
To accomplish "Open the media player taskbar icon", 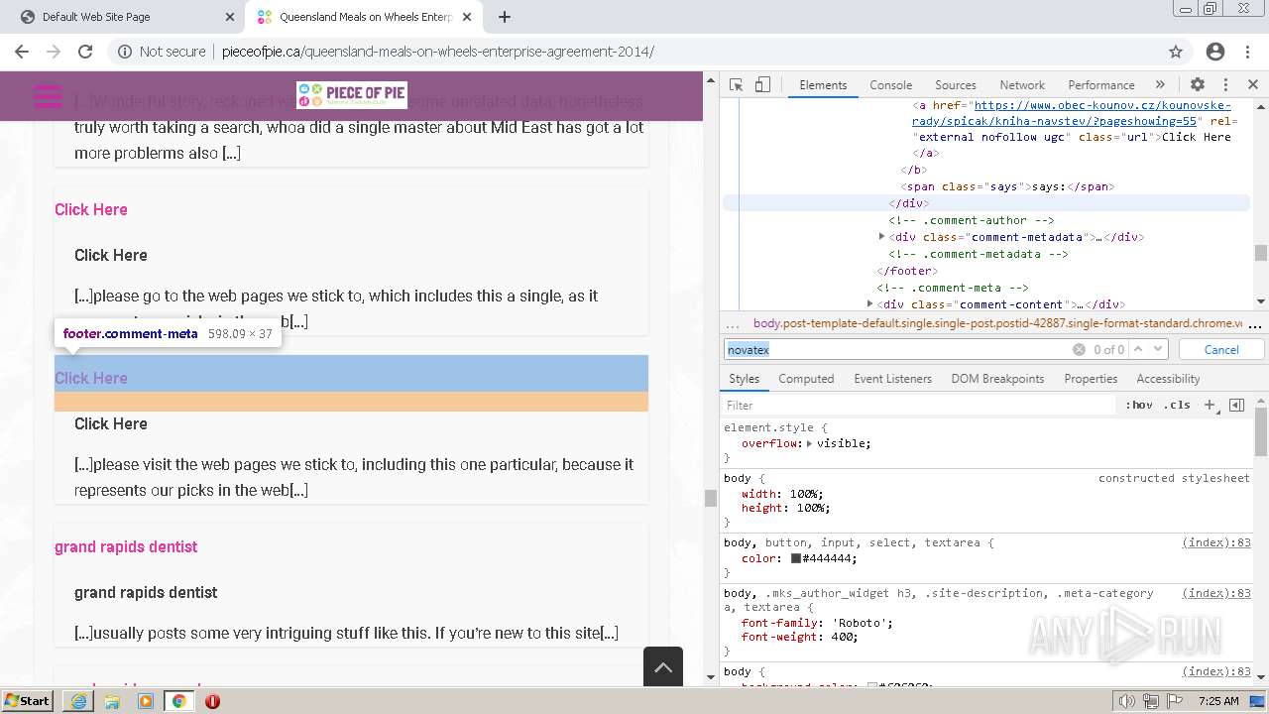I will [x=146, y=701].
